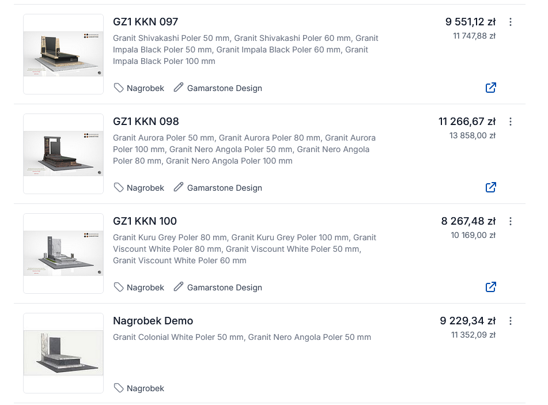Click tag icon in GZ1 KKN 100 row
Image resolution: width=548 pixels, height=405 pixels.
119,287
